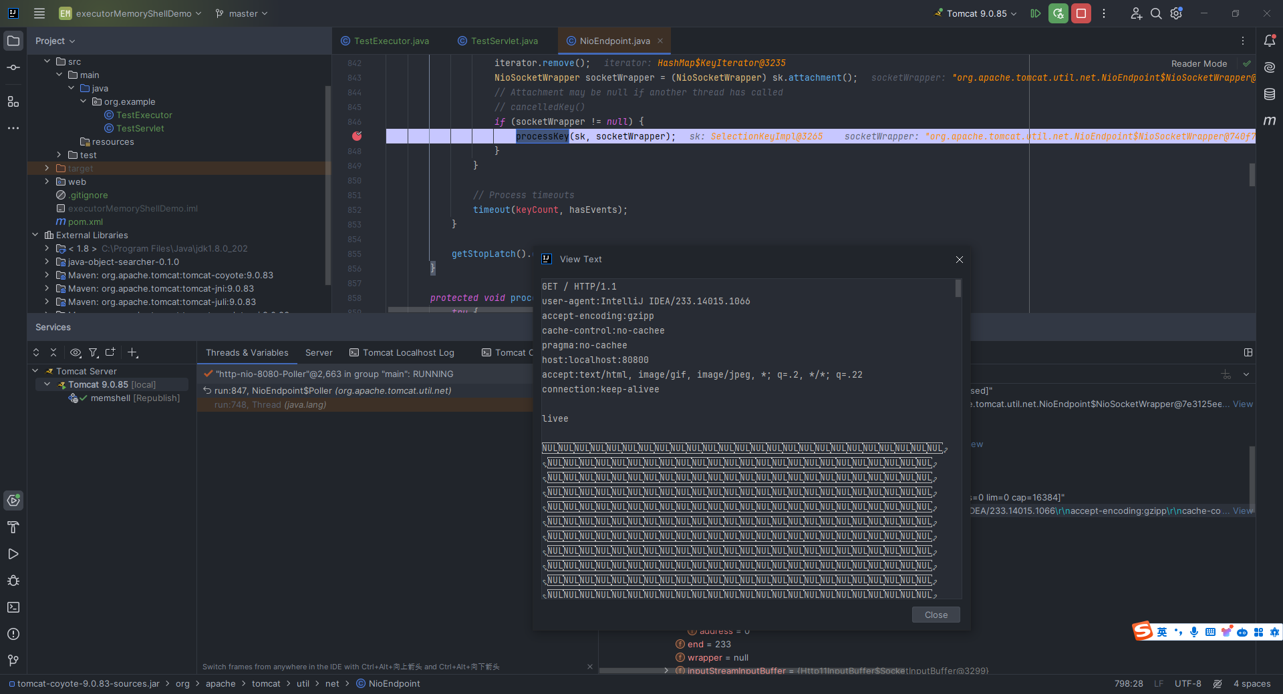Toggle Reader Mode in the editor
1283x694 pixels.
pos(1199,63)
